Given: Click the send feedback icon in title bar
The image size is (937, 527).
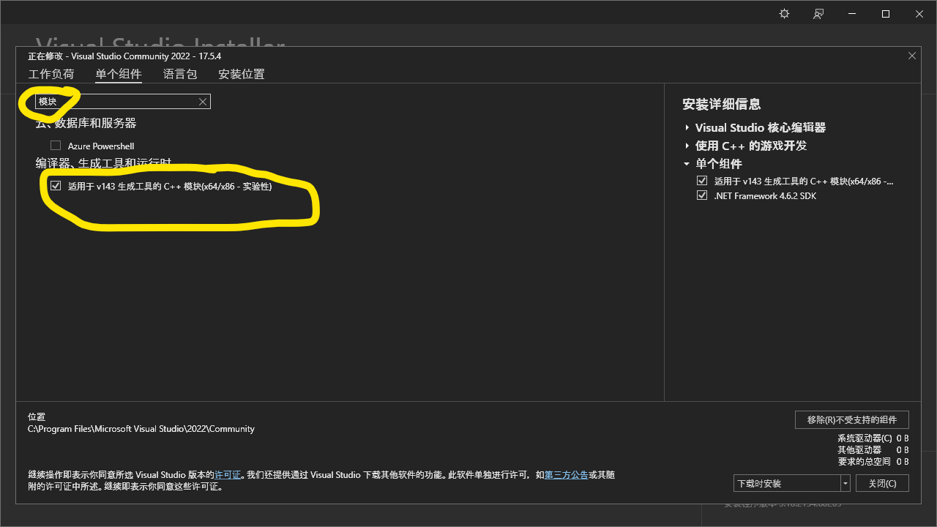Looking at the screenshot, I should (818, 13).
